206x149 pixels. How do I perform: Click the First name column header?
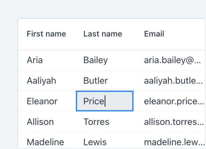click(46, 34)
